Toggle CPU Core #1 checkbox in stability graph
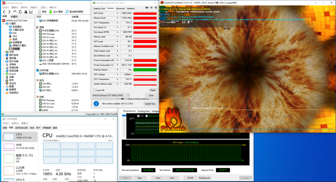The image size is (336, 182). 146,116
